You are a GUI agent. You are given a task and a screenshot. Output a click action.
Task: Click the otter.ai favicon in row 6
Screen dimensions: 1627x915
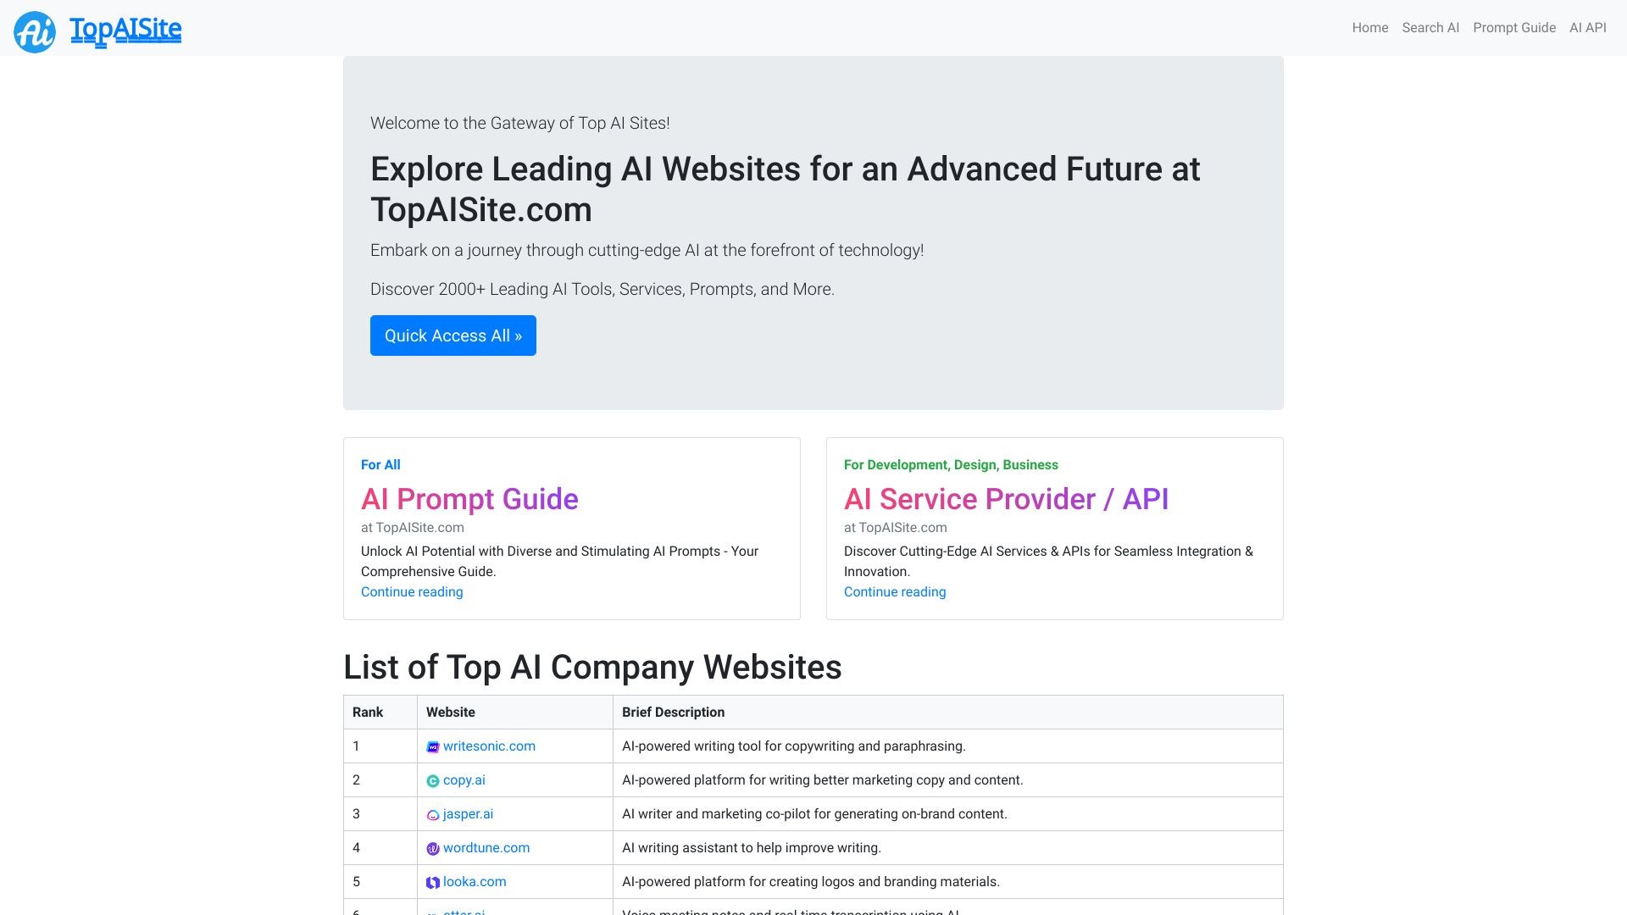pyautogui.click(x=433, y=914)
